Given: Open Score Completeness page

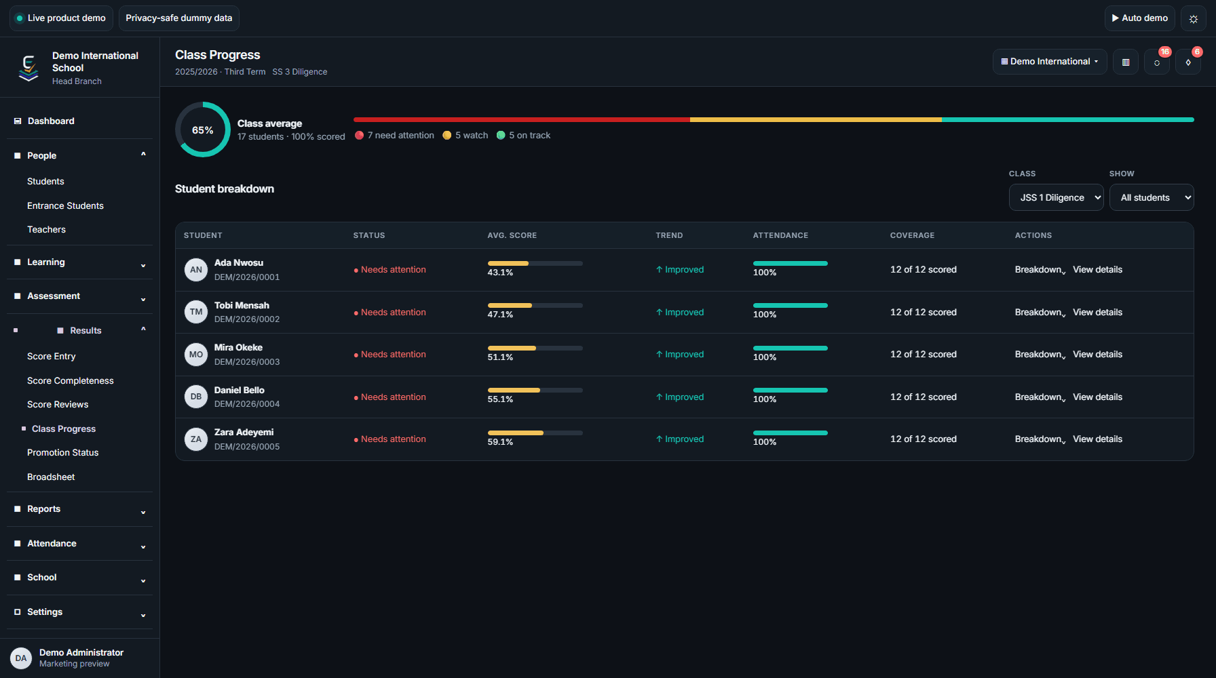Looking at the screenshot, I should (x=71, y=381).
